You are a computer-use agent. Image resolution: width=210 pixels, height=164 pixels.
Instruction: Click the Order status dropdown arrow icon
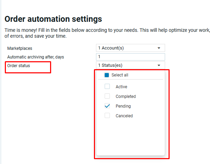pos(159,65)
